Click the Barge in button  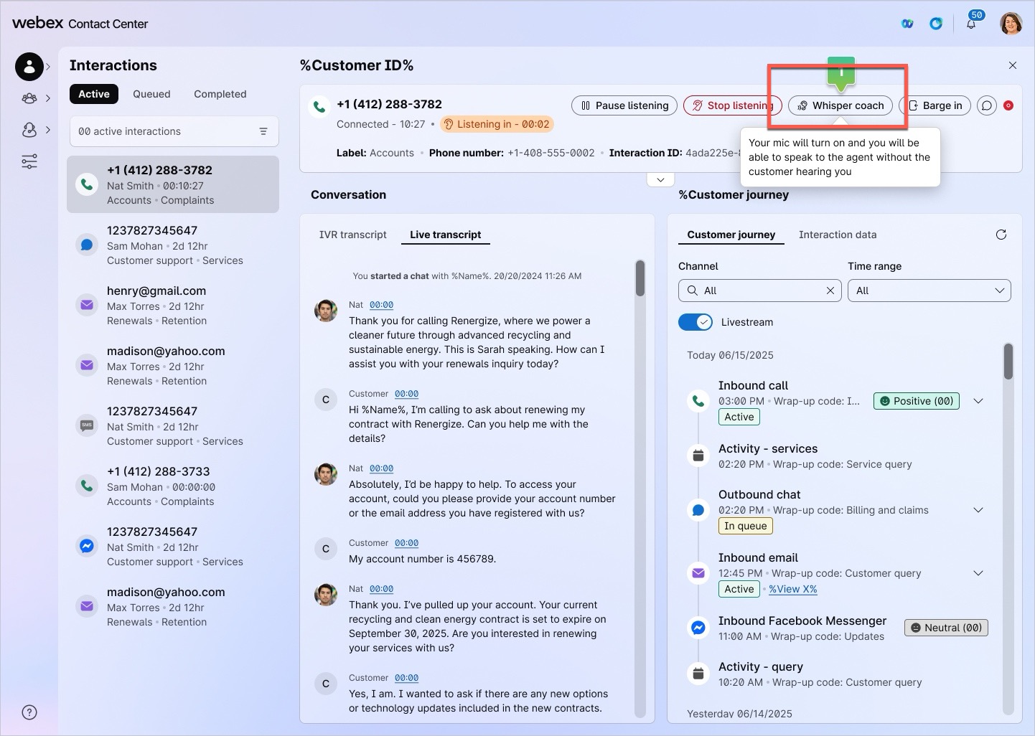(935, 105)
